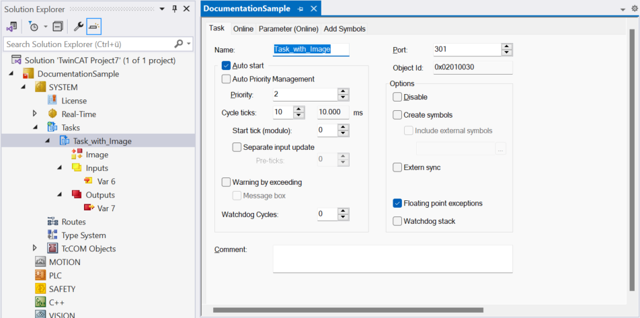The height and width of the screenshot is (318, 640).
Task: Uncheck Floating point exceptions
Action: tap(397, 203)
